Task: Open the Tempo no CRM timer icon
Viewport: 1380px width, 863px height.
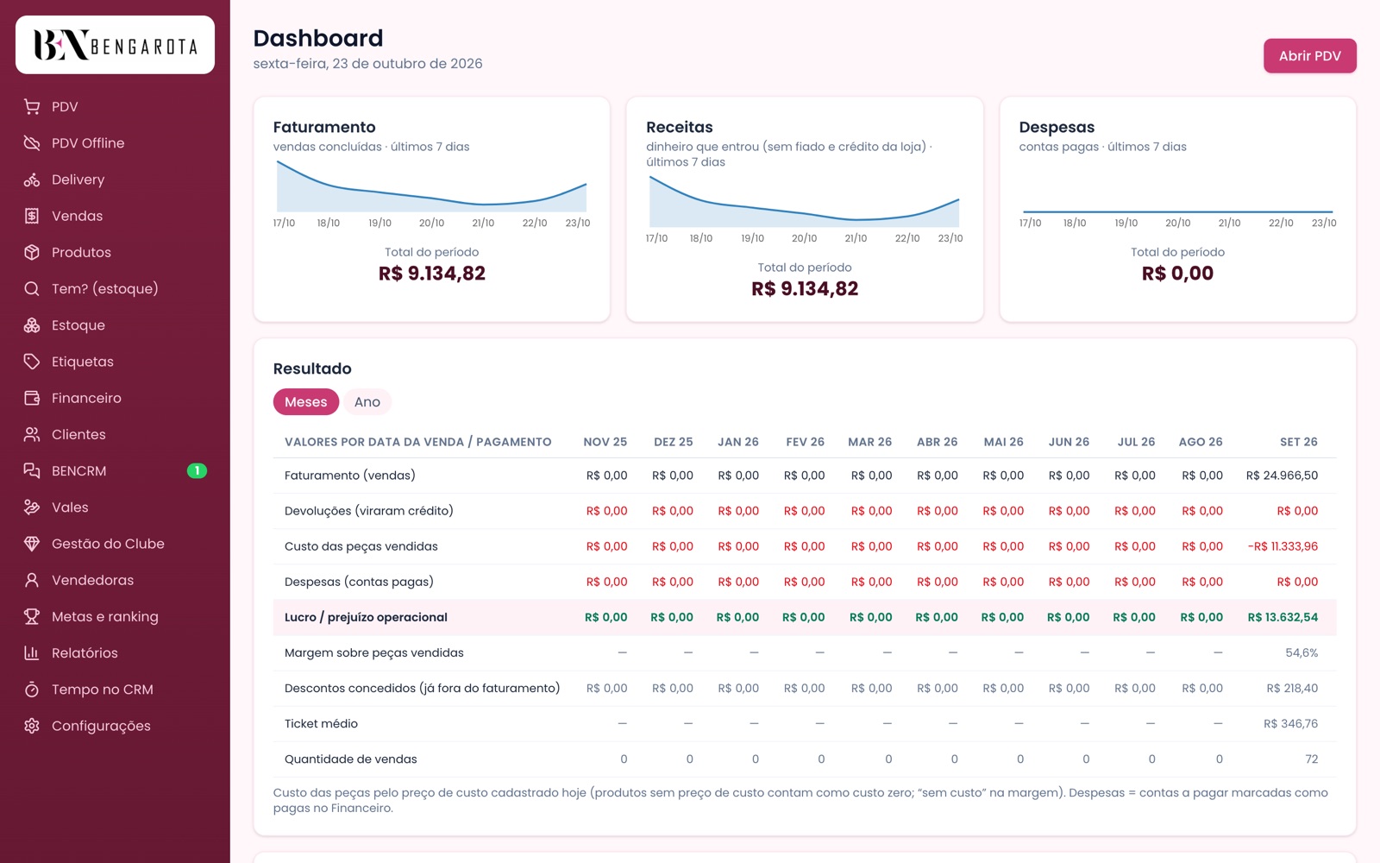Action: coord(32,690)
